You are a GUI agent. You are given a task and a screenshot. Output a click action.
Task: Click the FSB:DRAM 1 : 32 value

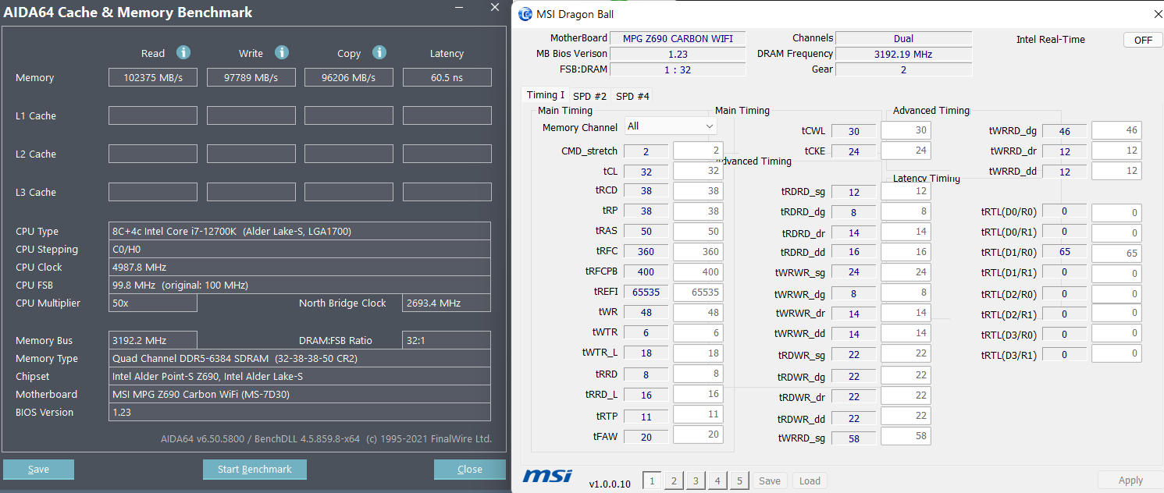678,69
